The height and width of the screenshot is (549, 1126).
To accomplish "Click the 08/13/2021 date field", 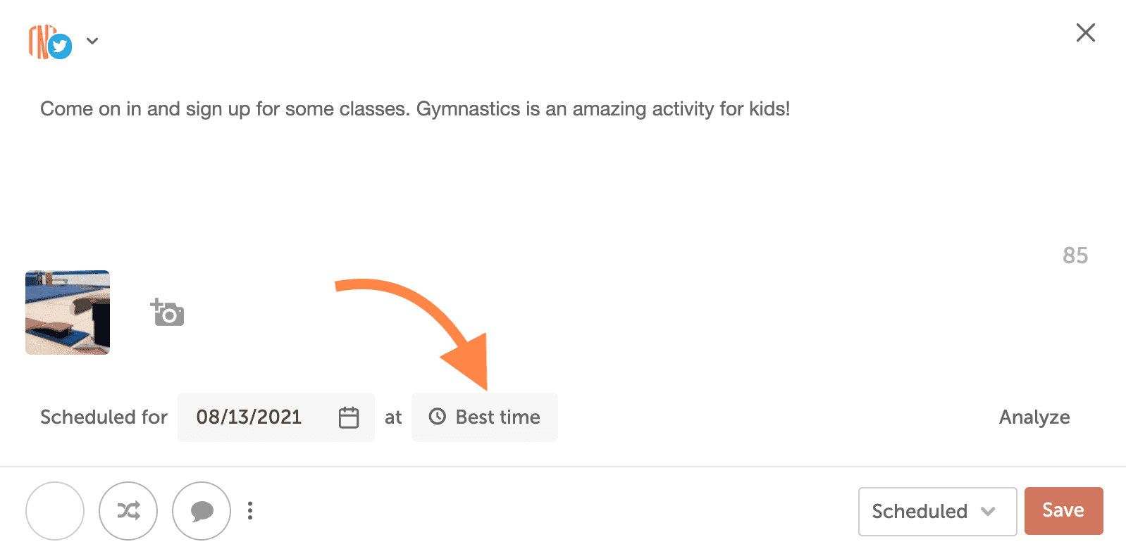I will point(249,417).
